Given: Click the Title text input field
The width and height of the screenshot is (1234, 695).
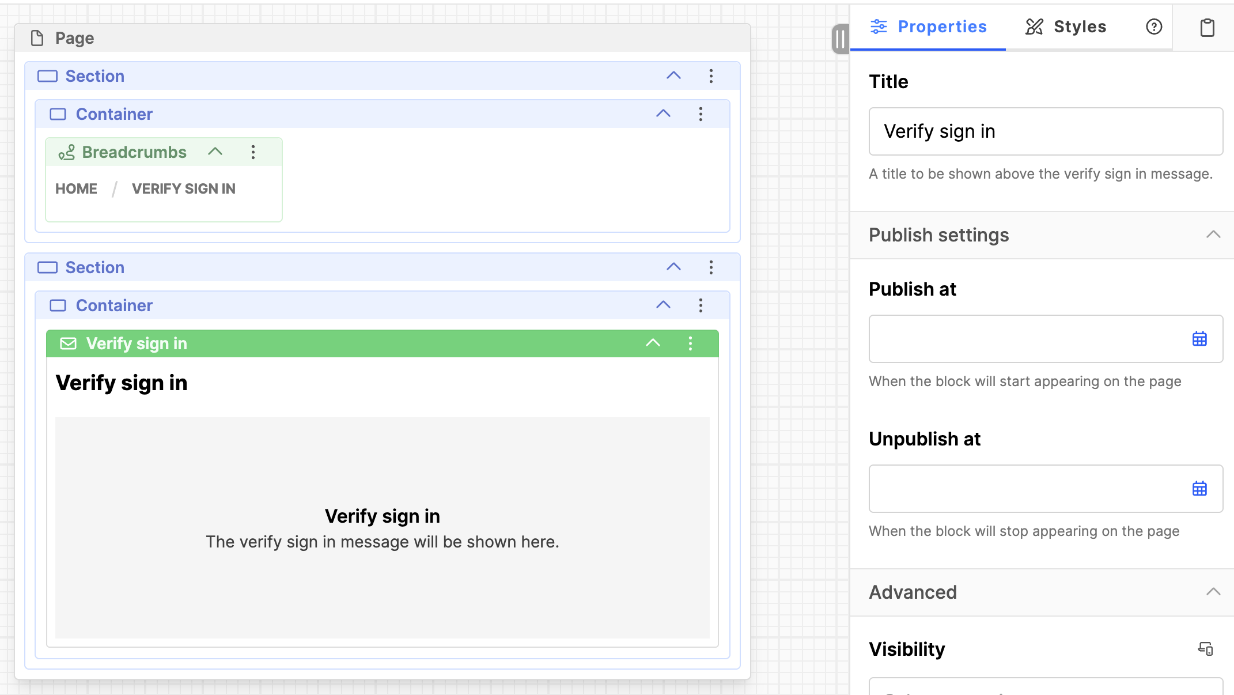Looking at the screenshot, I should click(x=1045, y=131).
